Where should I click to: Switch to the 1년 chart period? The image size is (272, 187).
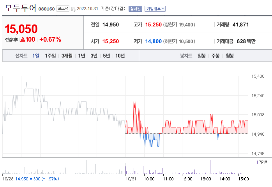[81, 56]
